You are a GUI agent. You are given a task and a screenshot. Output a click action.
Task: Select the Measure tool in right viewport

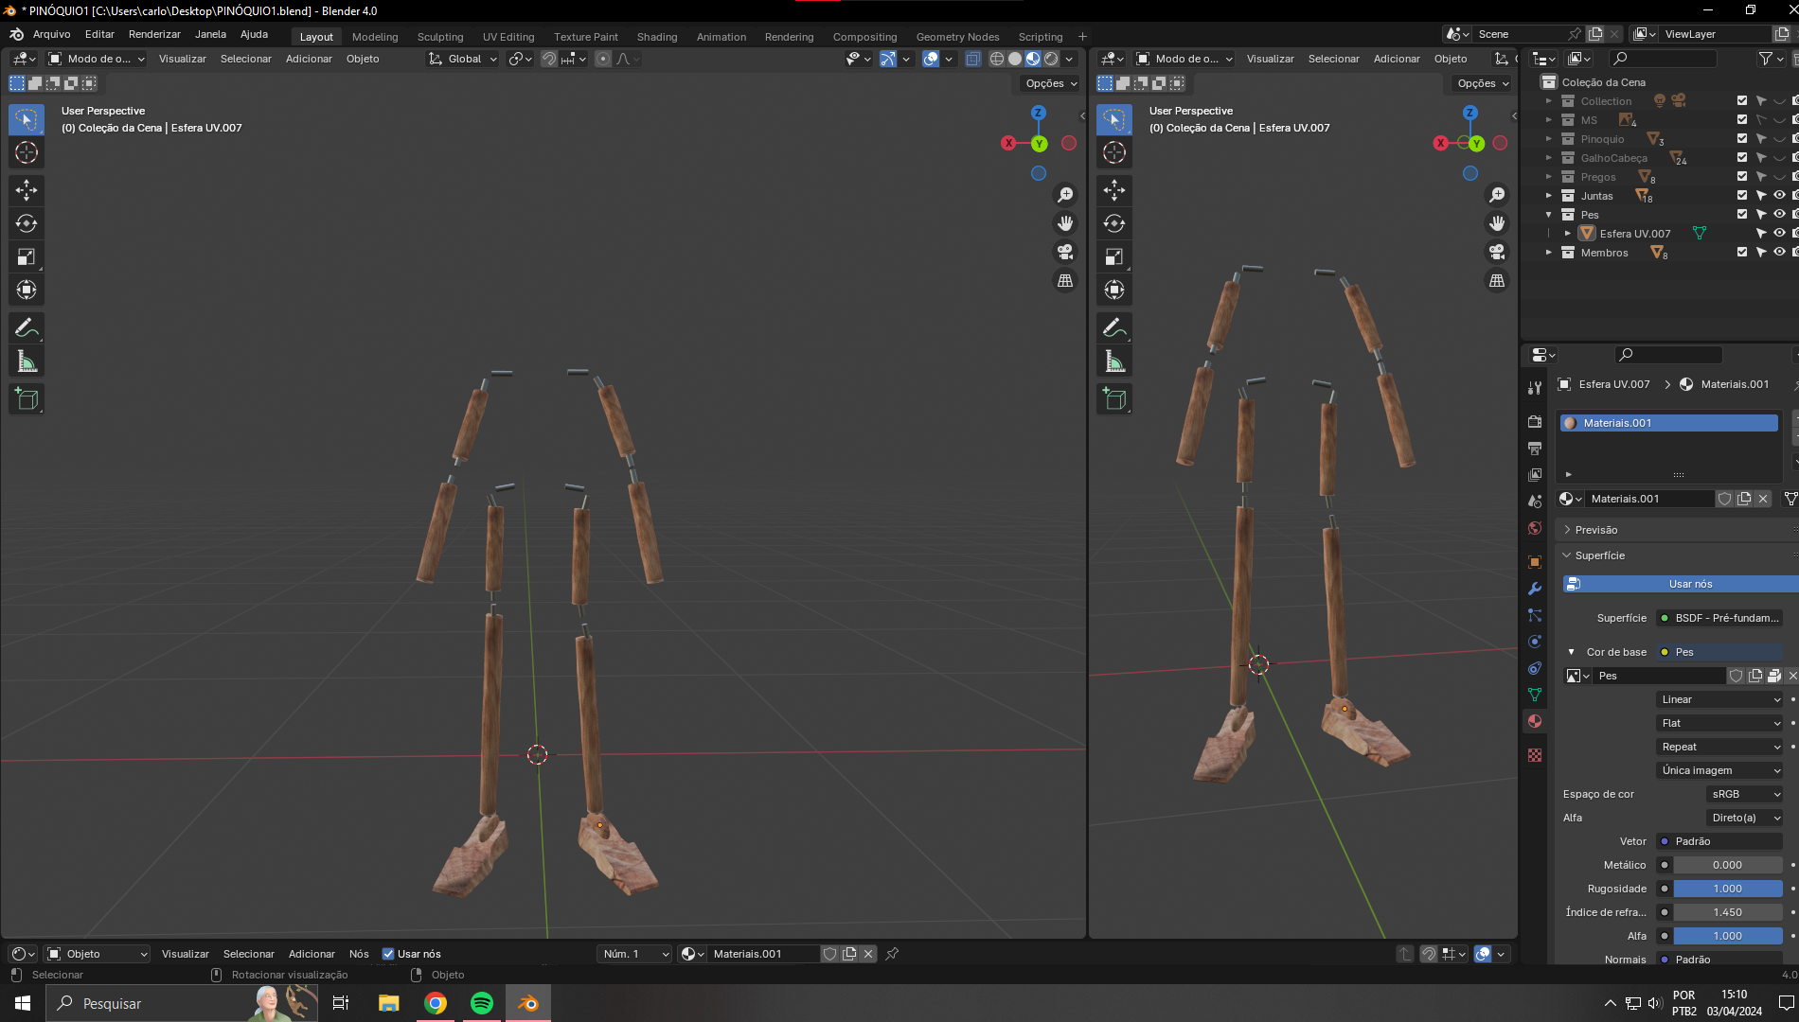(x=1114, y=361)
